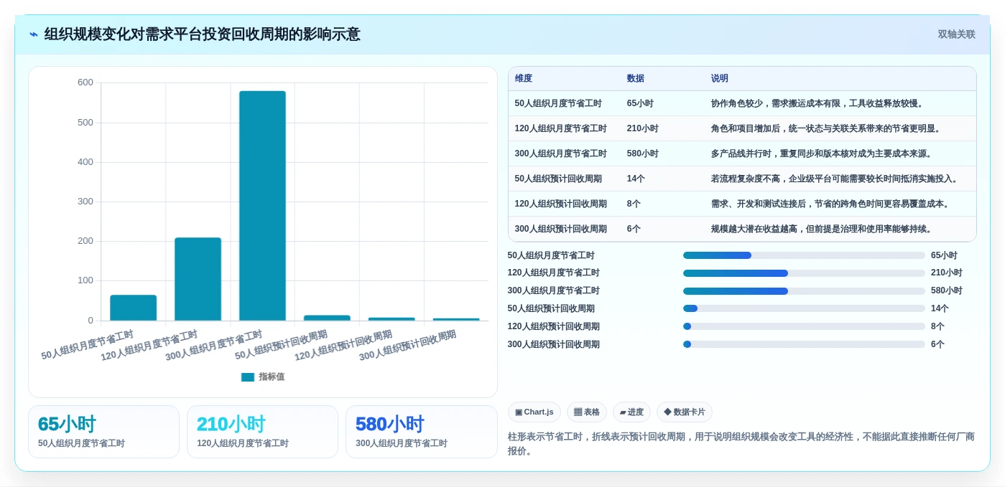Click the 120人组织月度节省工时 progress bar
Image resolution: width=1005 pixels, height=487 pixels.
(x=804, y=273)
